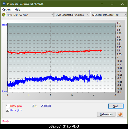Start the Beta/Jitter test

pos(116,106)
